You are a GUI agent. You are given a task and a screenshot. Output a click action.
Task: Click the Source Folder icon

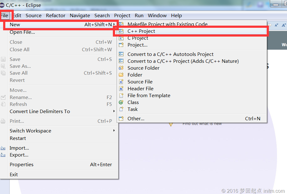121,68
